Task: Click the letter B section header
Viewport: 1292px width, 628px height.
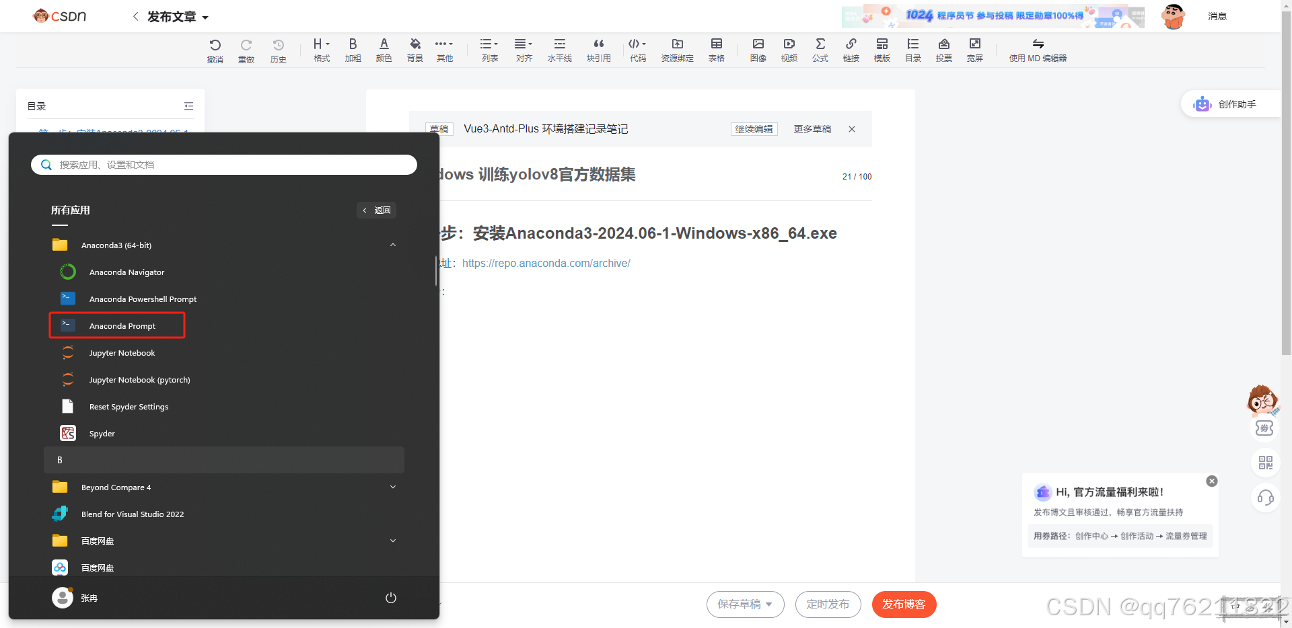Action: click(224, 460)
